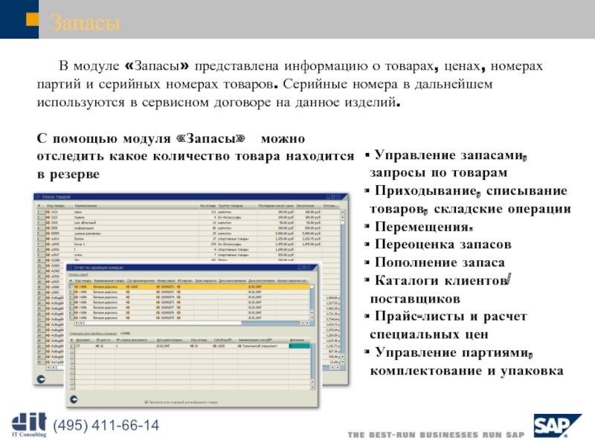
Task: Open the orange link arrow in item list row 5
Action: (48, 233)
